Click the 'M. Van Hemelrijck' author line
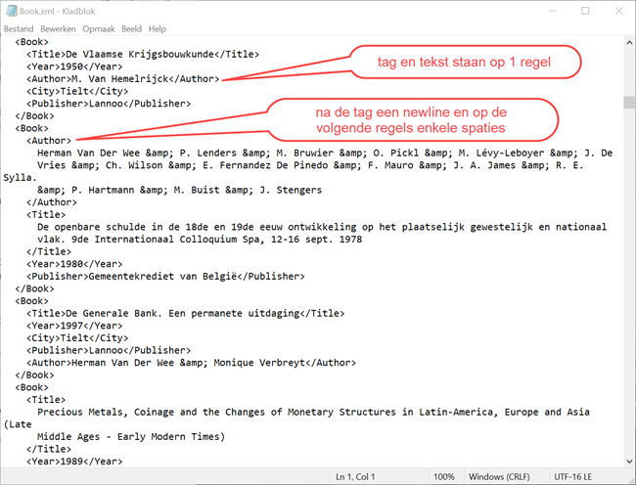 click(123, 79)
